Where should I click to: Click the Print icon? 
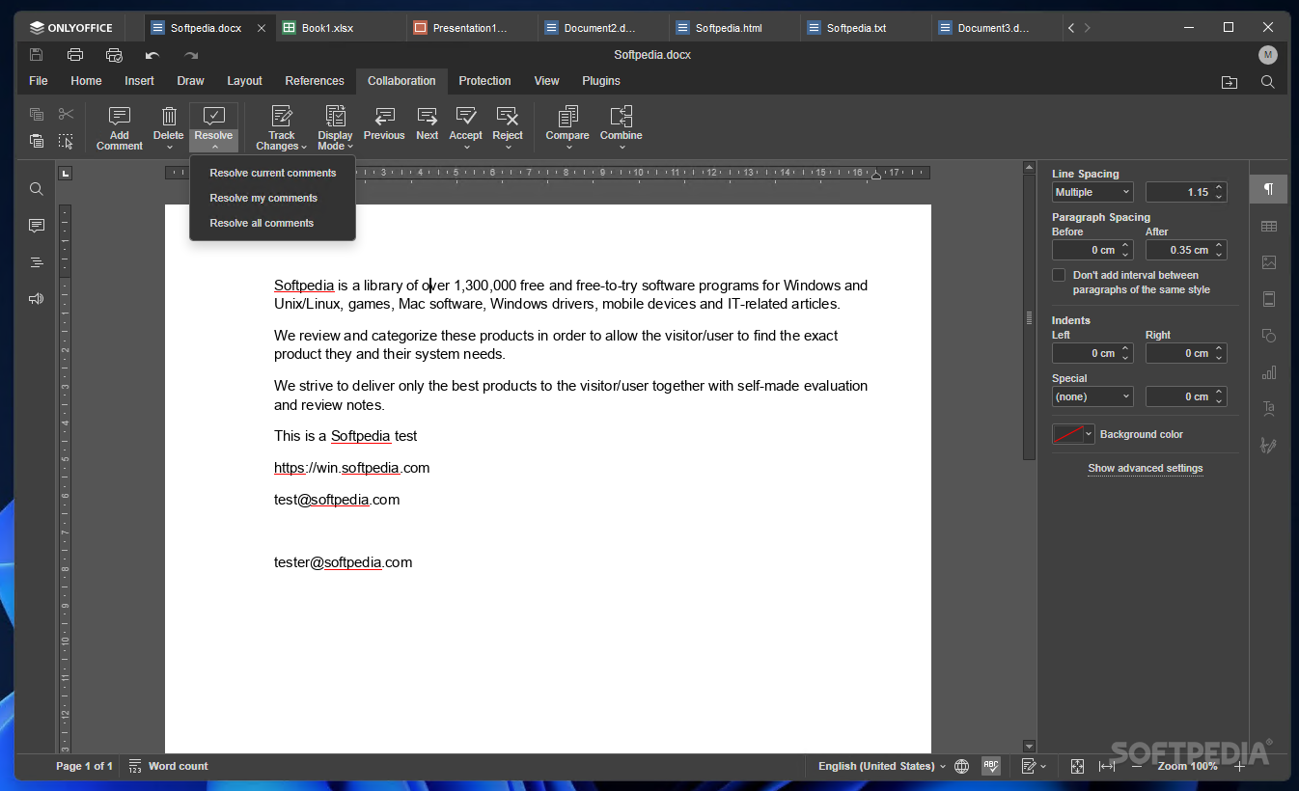point(75,55)
